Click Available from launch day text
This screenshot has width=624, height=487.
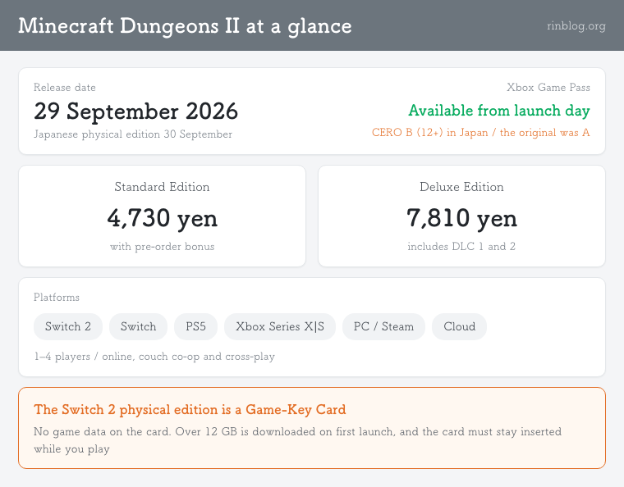tap(499, 111)
